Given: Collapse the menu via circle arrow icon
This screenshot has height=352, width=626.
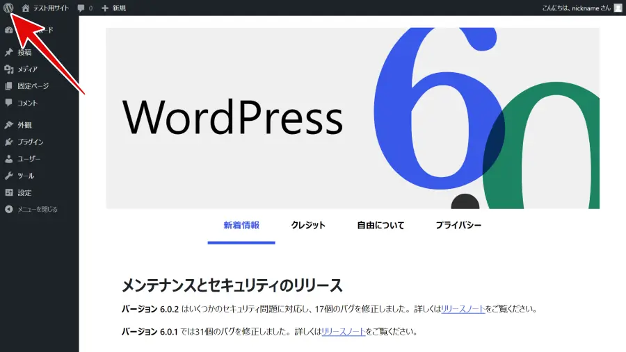Looking at the screenshot, I should pos(9,209).
